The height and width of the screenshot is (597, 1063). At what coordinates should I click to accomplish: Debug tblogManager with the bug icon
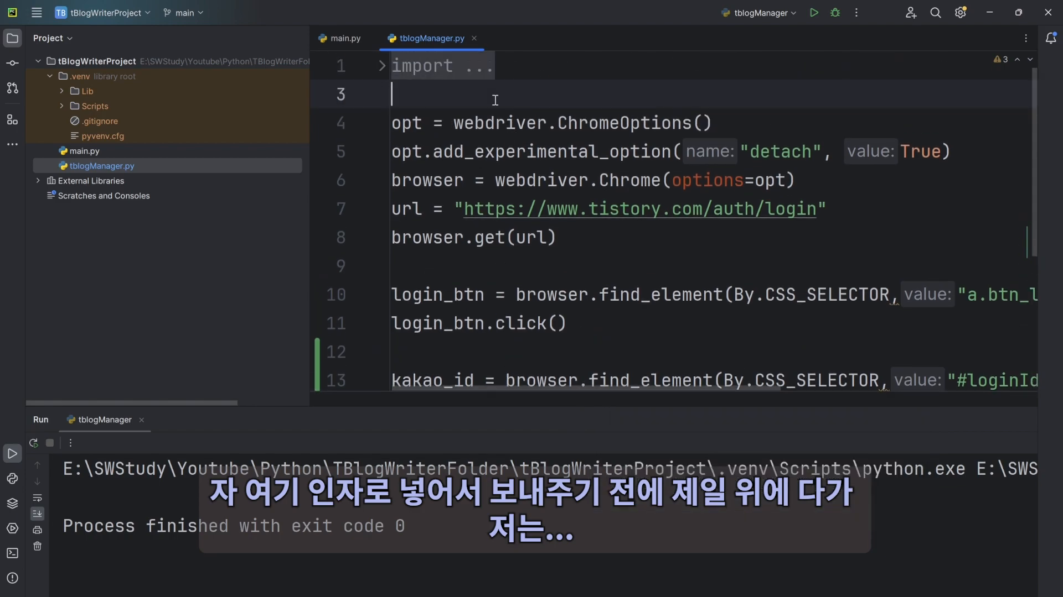pyautogui.click(x=835, y=12)
